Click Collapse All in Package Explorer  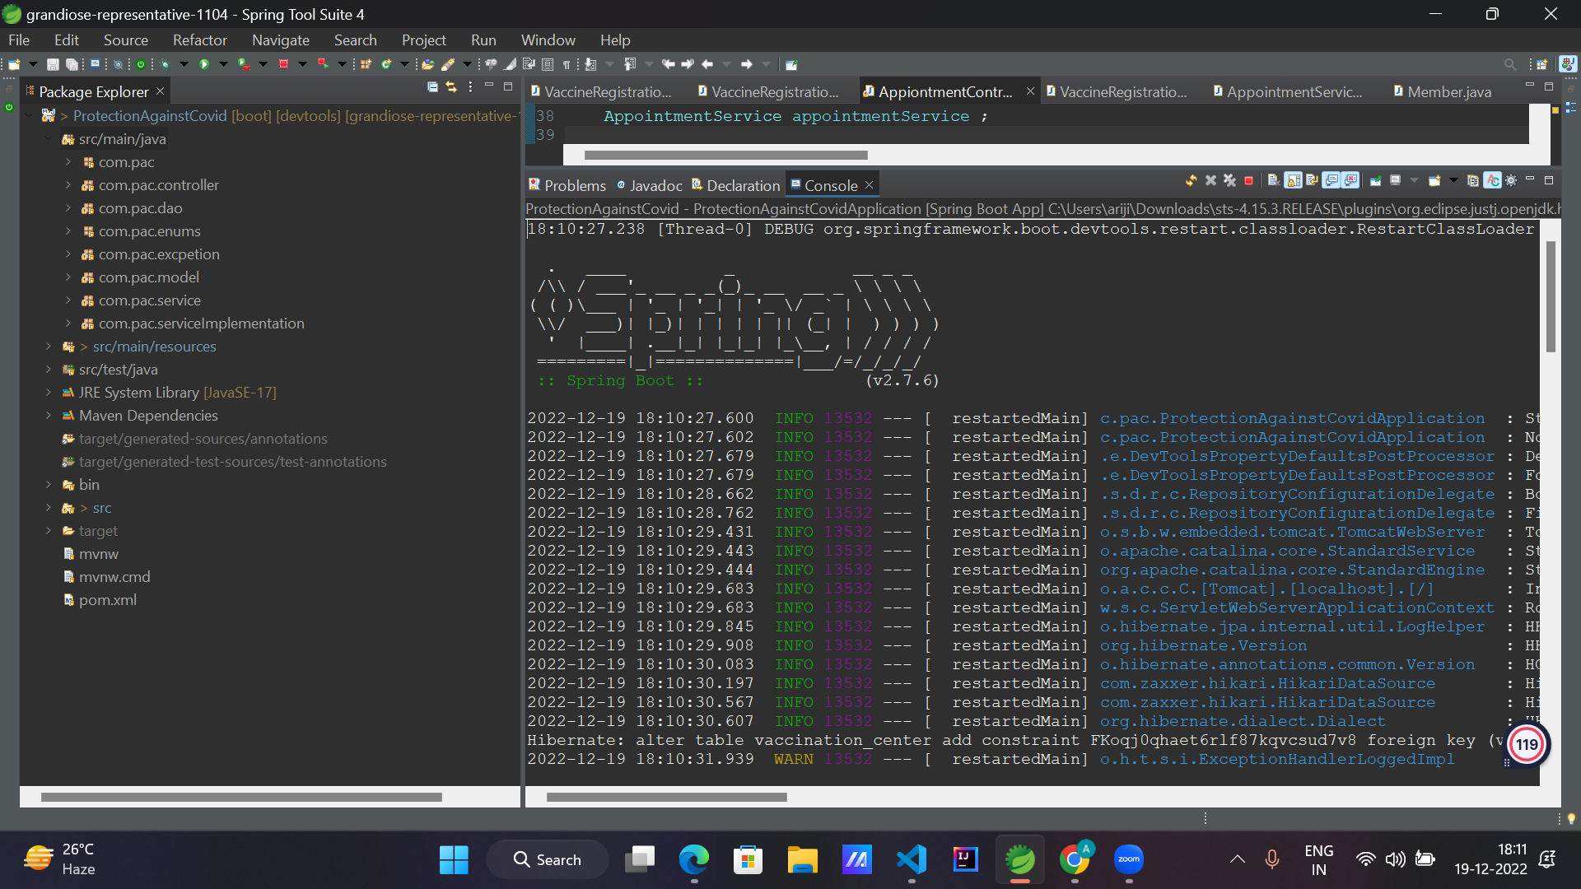[x=432, y=86]
